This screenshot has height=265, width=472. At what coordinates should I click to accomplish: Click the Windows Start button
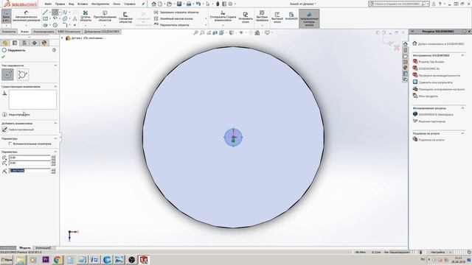[7, 260]
